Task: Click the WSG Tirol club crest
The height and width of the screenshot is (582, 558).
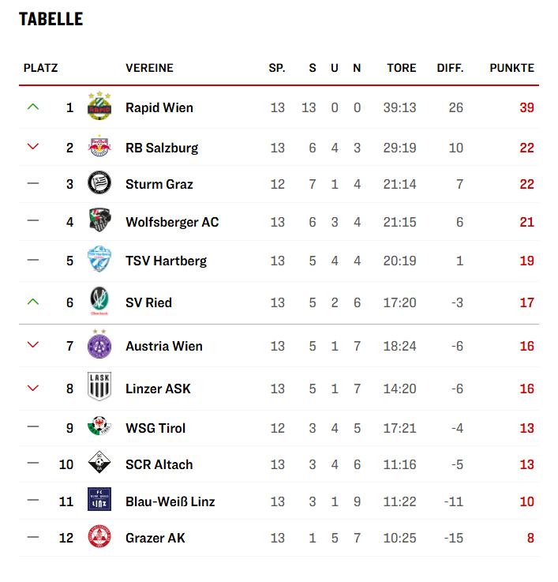Action: click(x=99, y=427)
